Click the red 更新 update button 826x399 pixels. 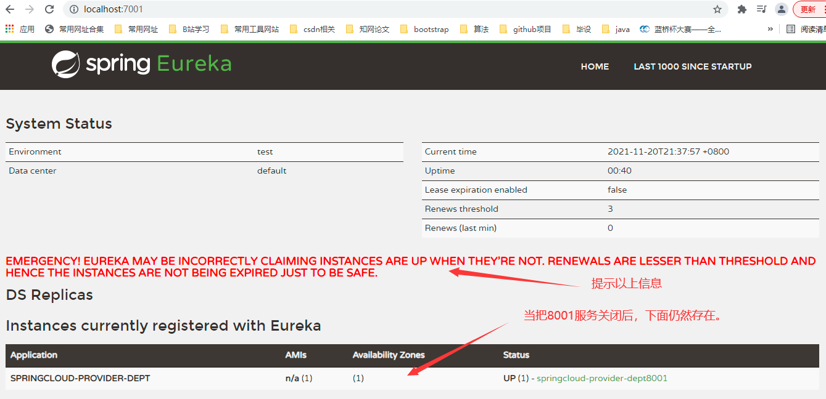click(x=809, y=9)
